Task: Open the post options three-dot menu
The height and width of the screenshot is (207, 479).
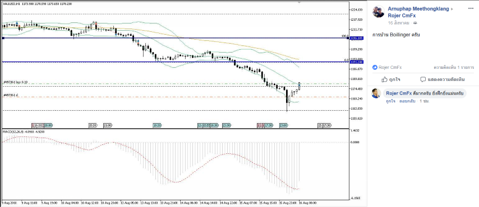Action: (x=471, y=8)
